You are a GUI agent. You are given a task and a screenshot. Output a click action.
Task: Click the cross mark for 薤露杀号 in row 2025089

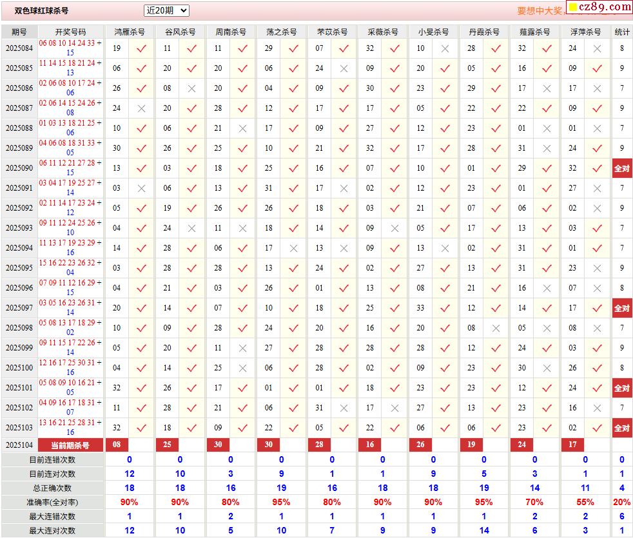(x=547, y=149)
